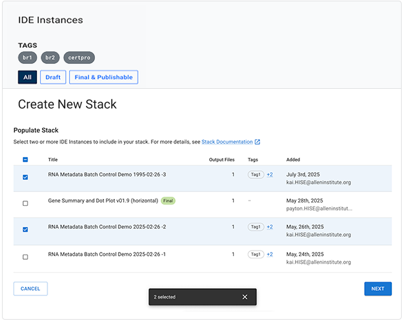This screenshot has width=403, height=321.
Task: Select checkbox for Demo 2025-02-26 -1 row
Action: (25, 257)
